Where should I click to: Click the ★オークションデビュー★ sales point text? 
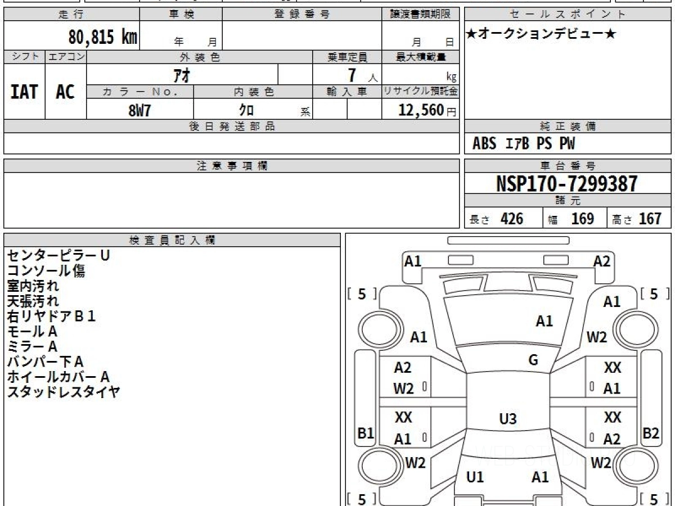click(541, 34)
